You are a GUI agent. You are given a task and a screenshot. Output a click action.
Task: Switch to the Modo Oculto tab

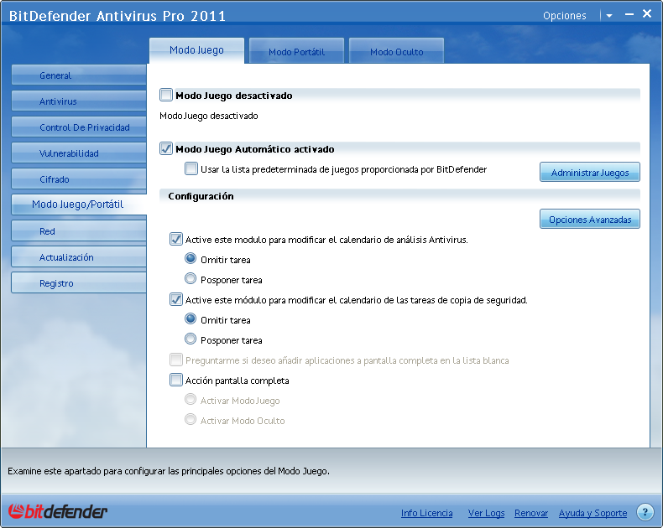[397, 51]
